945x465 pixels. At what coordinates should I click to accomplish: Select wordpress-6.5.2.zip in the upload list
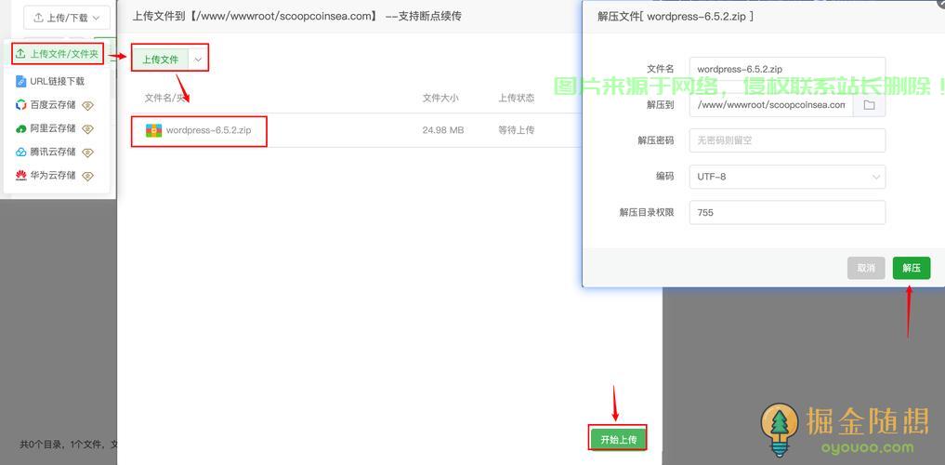point(208,130)
